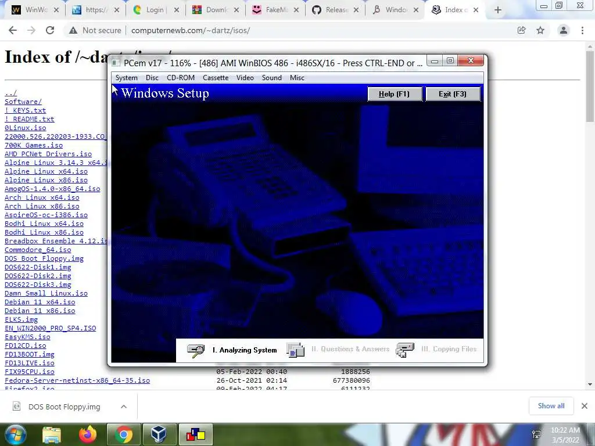
Task: Click the Analyzing System magnifier icon
Action: pyautogui.click(x=196, y=350)
